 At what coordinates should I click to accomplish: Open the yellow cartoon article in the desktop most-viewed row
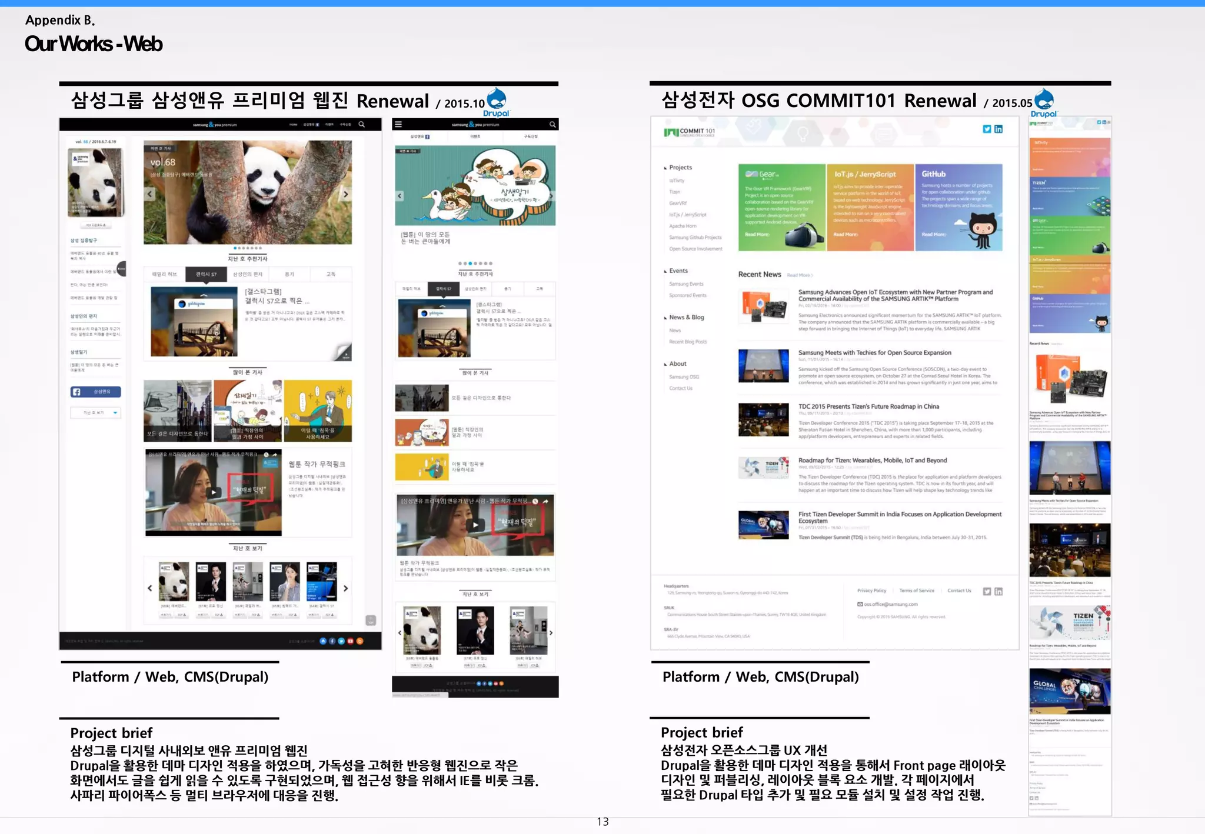point(318,411)
